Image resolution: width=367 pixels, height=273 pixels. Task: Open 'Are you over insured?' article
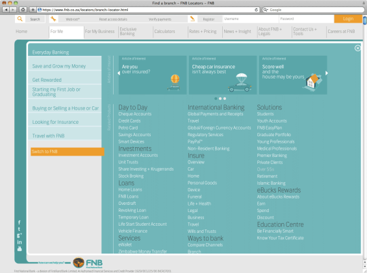tap(153, 75)
